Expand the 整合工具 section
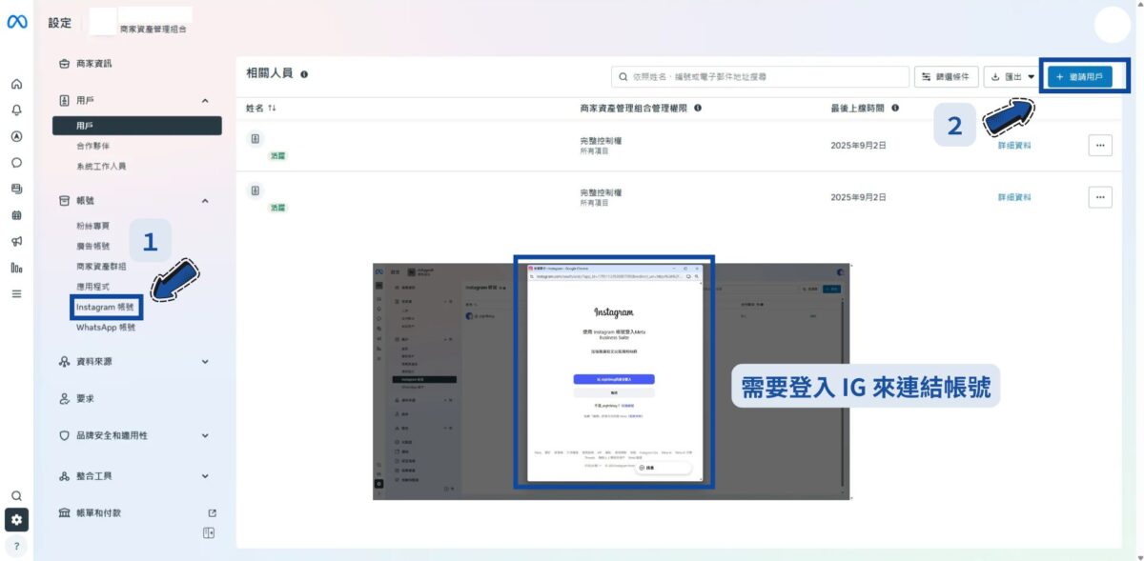The image size is (1144, 561). [134, 476]
